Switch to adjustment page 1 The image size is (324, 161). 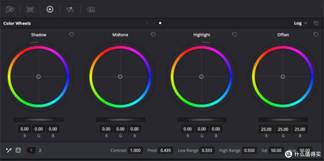point(31,150)
